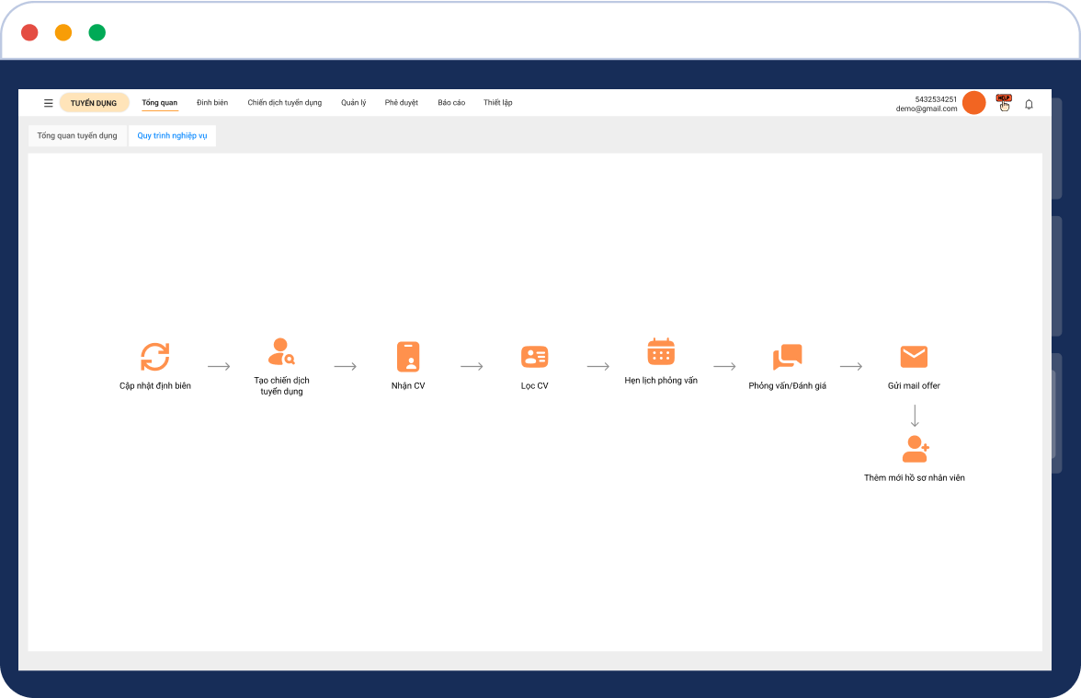Click the Lọc CV label

point(534,386)
